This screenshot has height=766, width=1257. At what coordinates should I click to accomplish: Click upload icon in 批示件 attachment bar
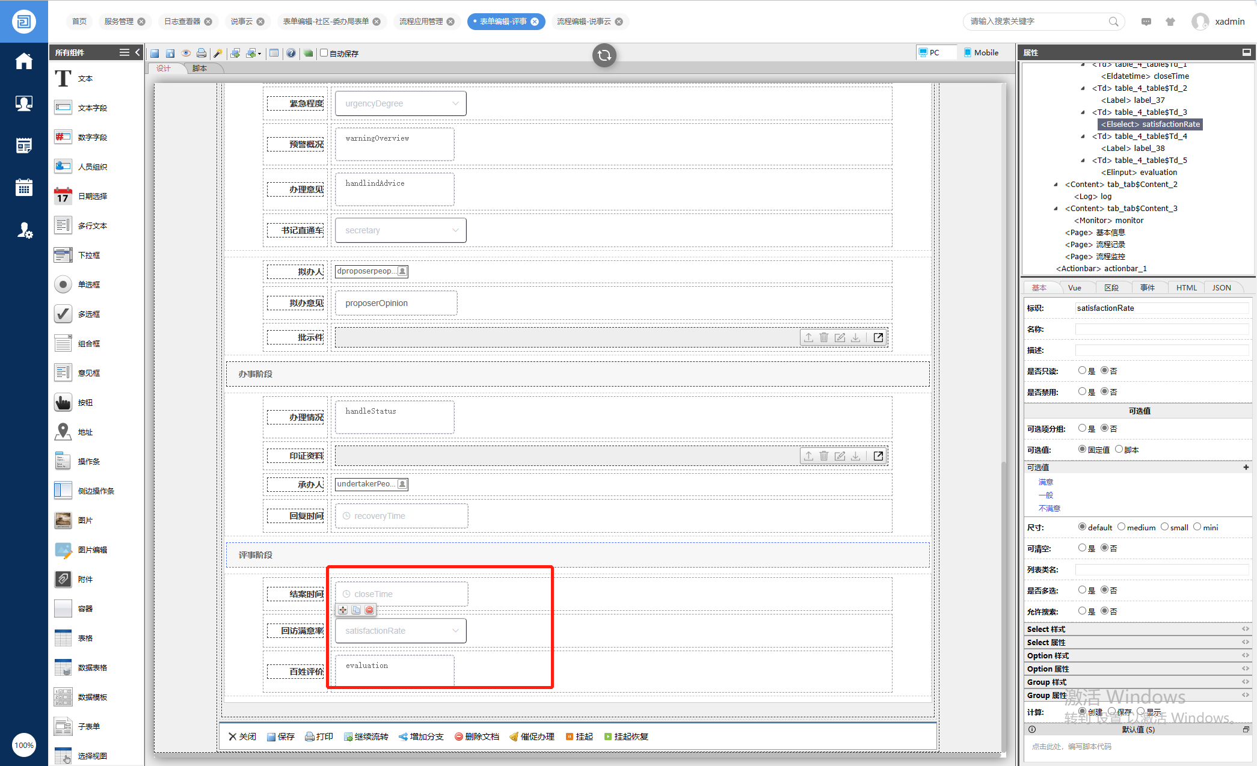pyautogui.click(x=808, y=338)
